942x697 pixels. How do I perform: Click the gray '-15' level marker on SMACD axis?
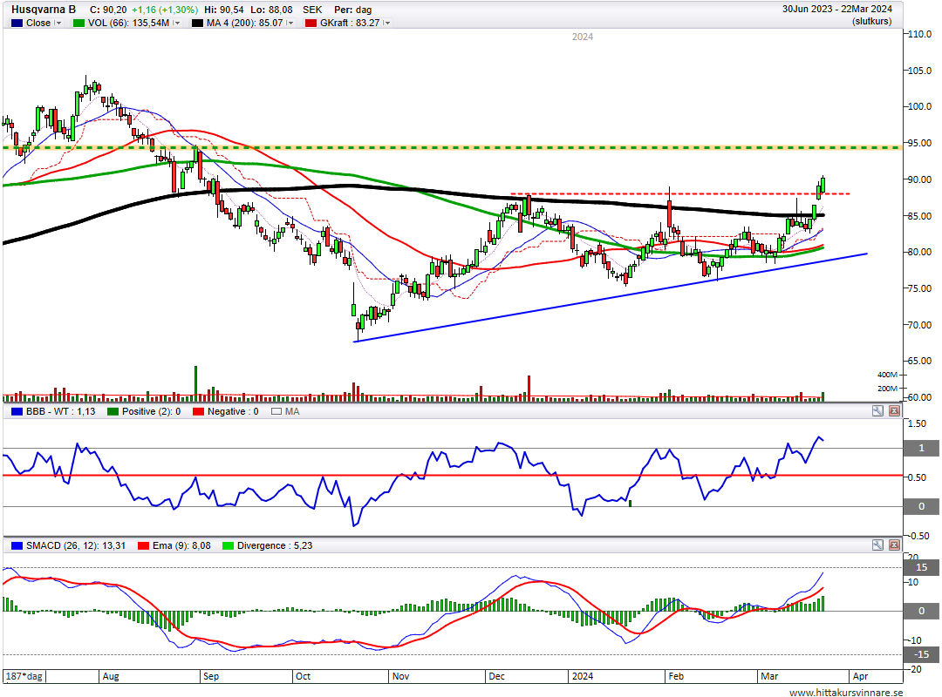point(922,654)
